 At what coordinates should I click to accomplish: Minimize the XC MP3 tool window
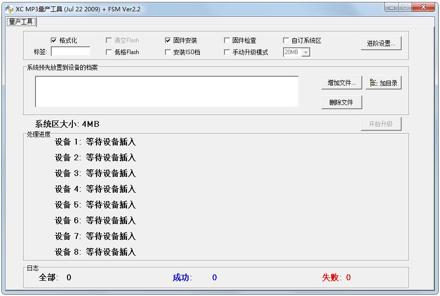pos(392,7)
